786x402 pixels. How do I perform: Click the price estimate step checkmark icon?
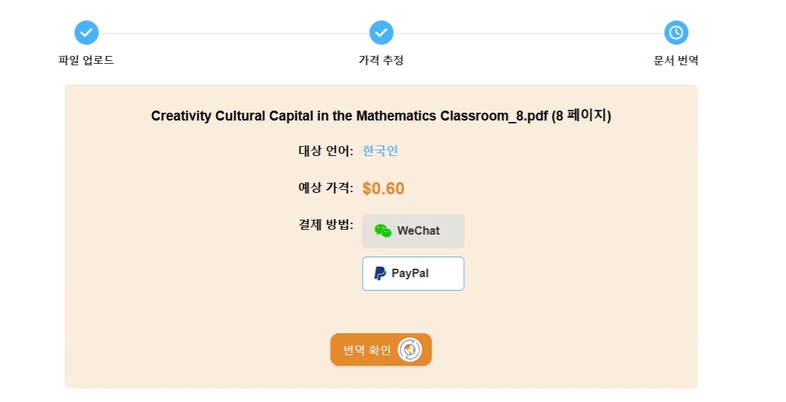click(x=381, y=33)
